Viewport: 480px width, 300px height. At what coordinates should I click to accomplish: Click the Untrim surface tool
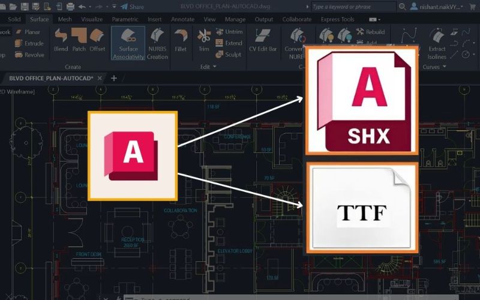tap(229, 32)
